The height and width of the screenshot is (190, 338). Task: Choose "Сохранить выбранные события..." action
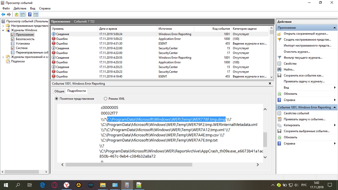coord(307,131)
